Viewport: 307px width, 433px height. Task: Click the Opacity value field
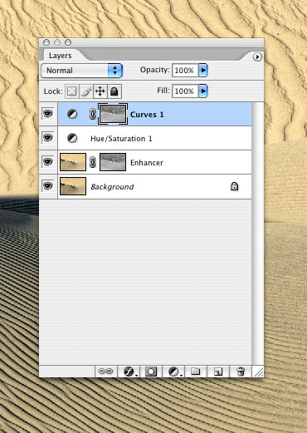185,71
